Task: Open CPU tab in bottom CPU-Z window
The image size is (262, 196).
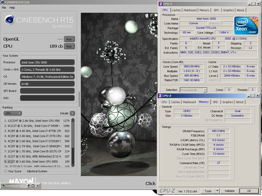Action: [x=164, y=102]
